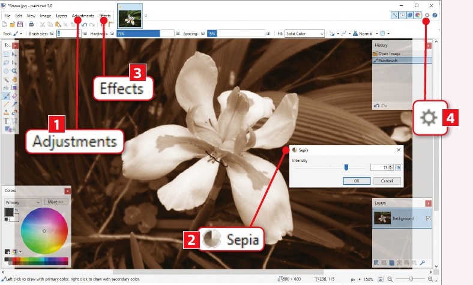Select the Magic Wand tool

6,79
